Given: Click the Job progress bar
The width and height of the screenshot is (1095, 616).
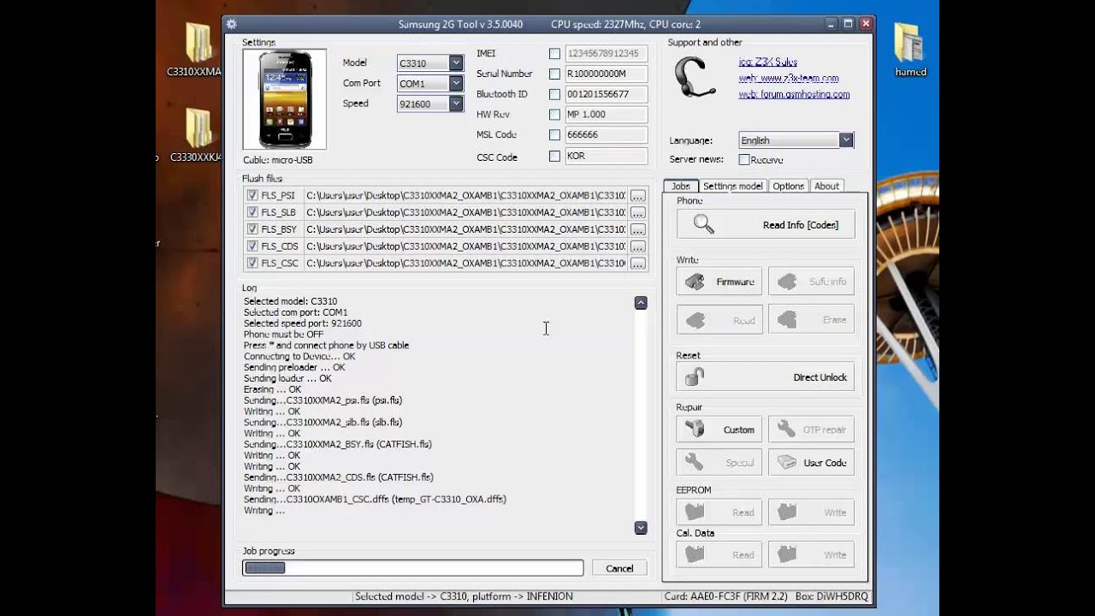Looking at the screenshot, I should coord(412,567).
